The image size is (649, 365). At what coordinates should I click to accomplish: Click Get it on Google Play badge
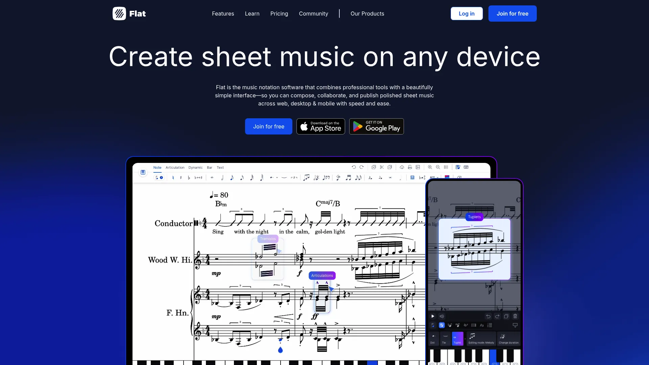tap(377, 126)
